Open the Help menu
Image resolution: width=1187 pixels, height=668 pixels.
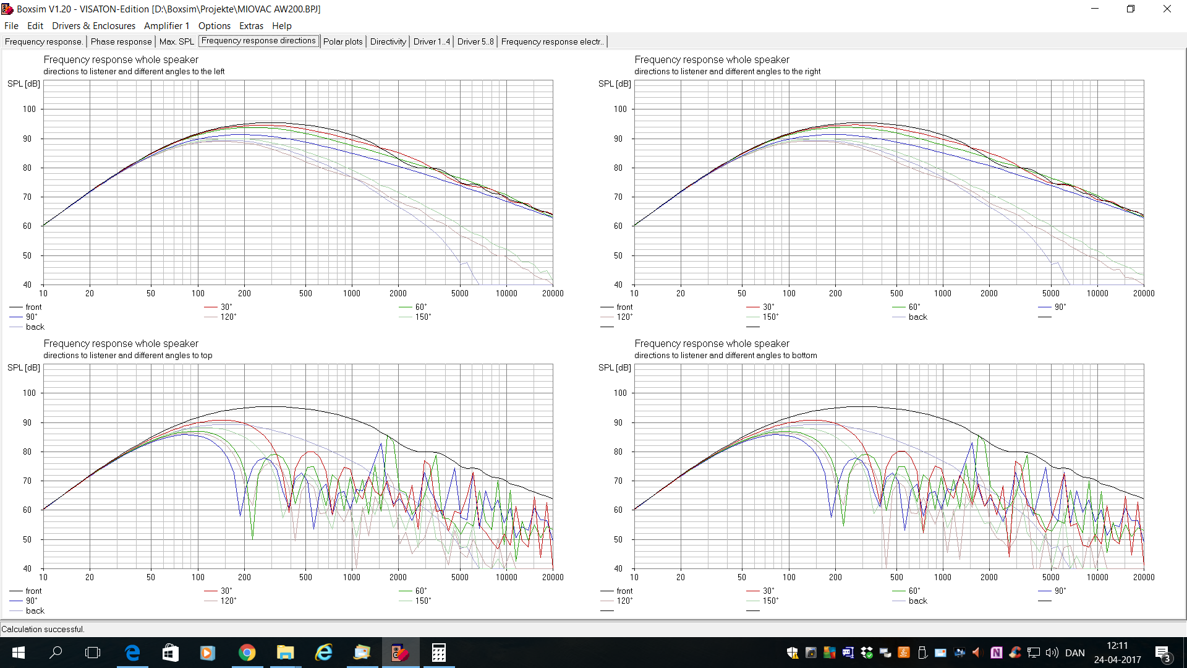click(281, 25)
